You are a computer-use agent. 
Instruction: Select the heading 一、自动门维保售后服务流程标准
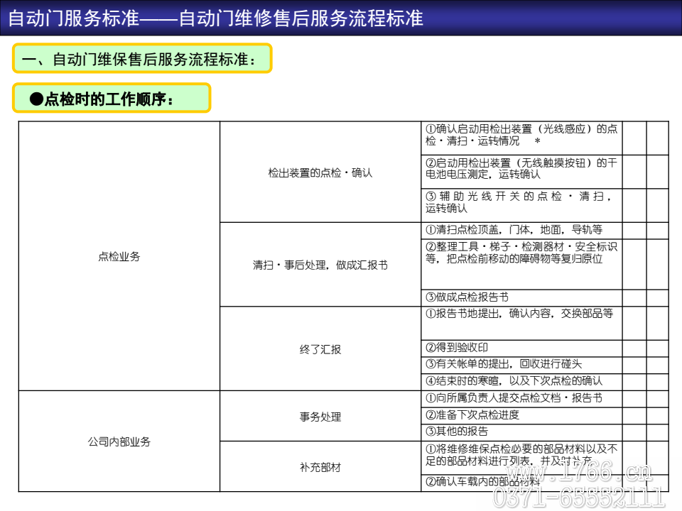(141, 58)
